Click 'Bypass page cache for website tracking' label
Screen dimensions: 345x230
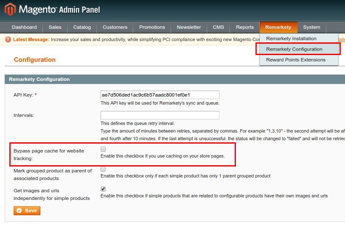click(x=49, y=155)
